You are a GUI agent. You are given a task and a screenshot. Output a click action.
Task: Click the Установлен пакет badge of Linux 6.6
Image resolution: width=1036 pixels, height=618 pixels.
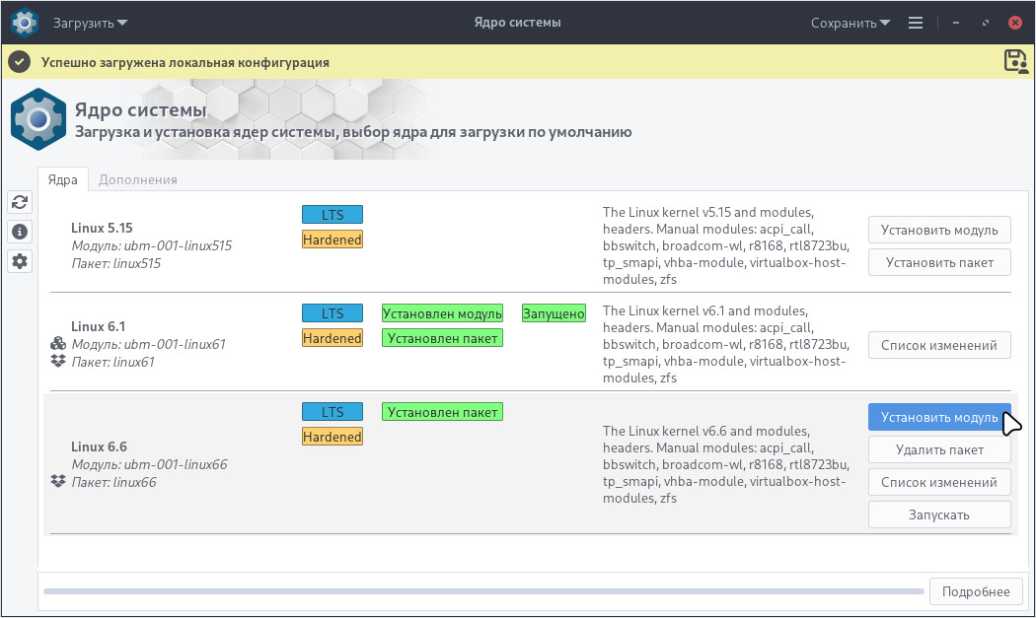[x=442, y=412]
